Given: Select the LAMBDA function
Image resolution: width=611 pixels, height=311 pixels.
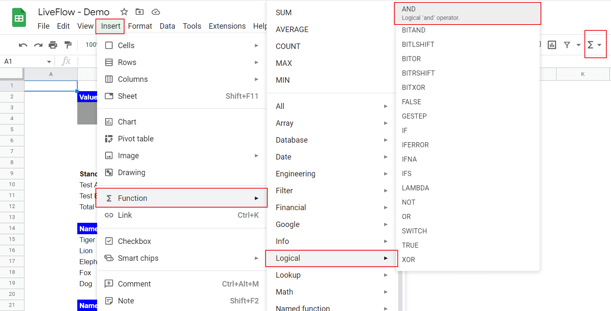Looking at the screenshot, I should [x=468, y=188].
